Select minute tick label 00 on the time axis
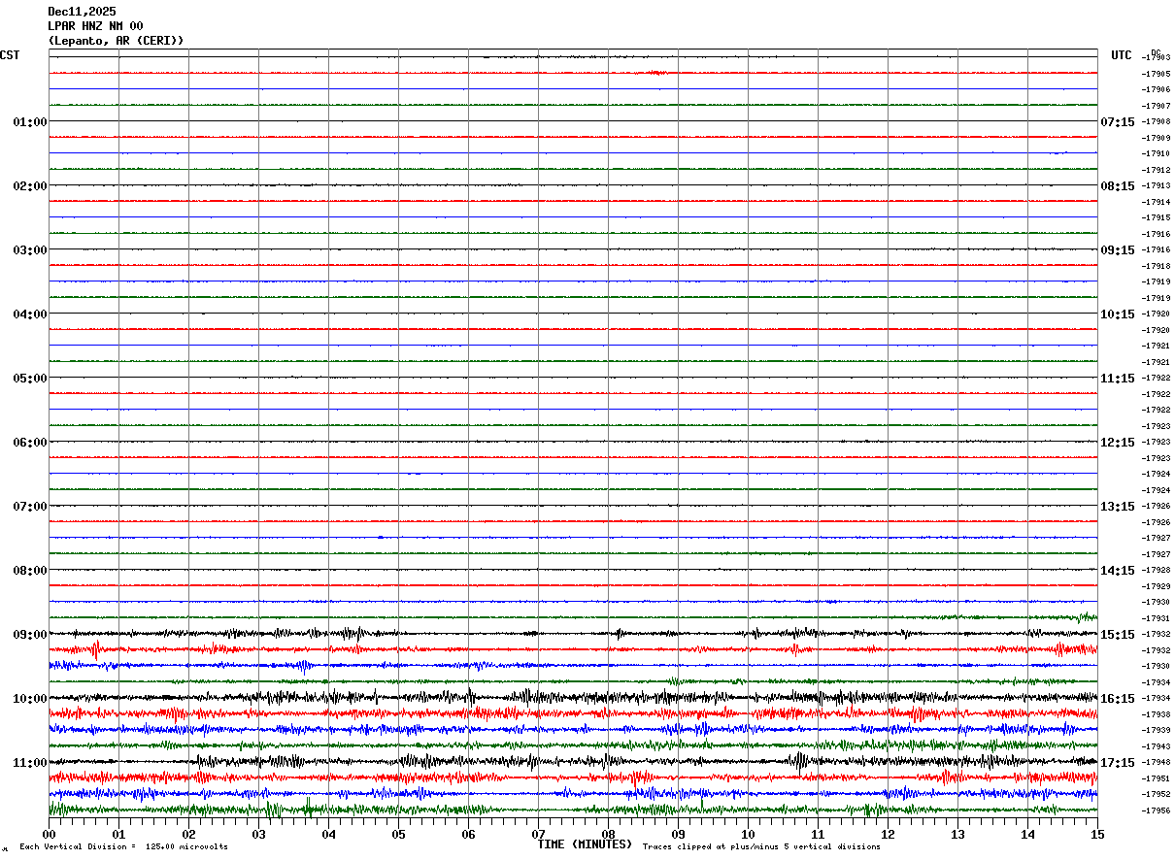The height and width of the screenshot is (860, 1175). tap(50, 834)
